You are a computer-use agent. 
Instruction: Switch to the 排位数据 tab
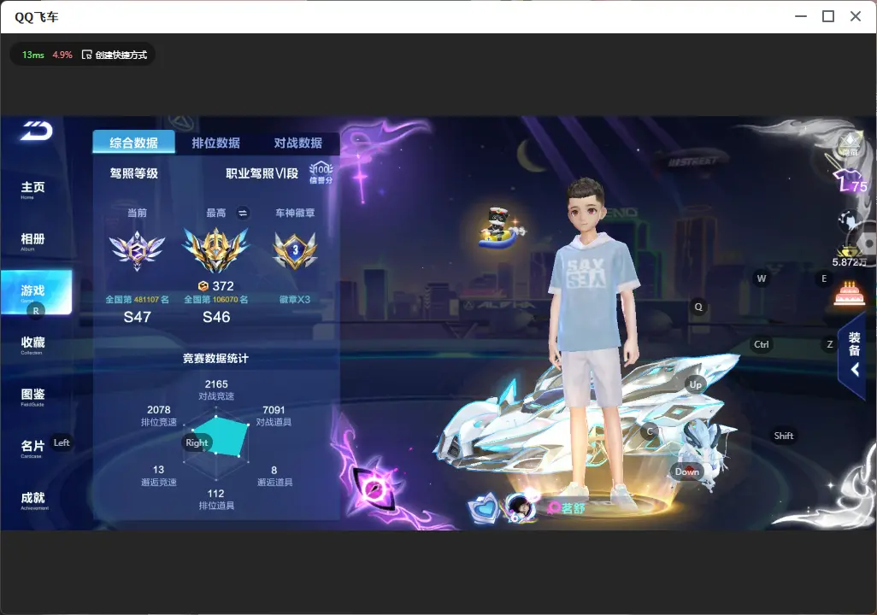tap(216, 143)
